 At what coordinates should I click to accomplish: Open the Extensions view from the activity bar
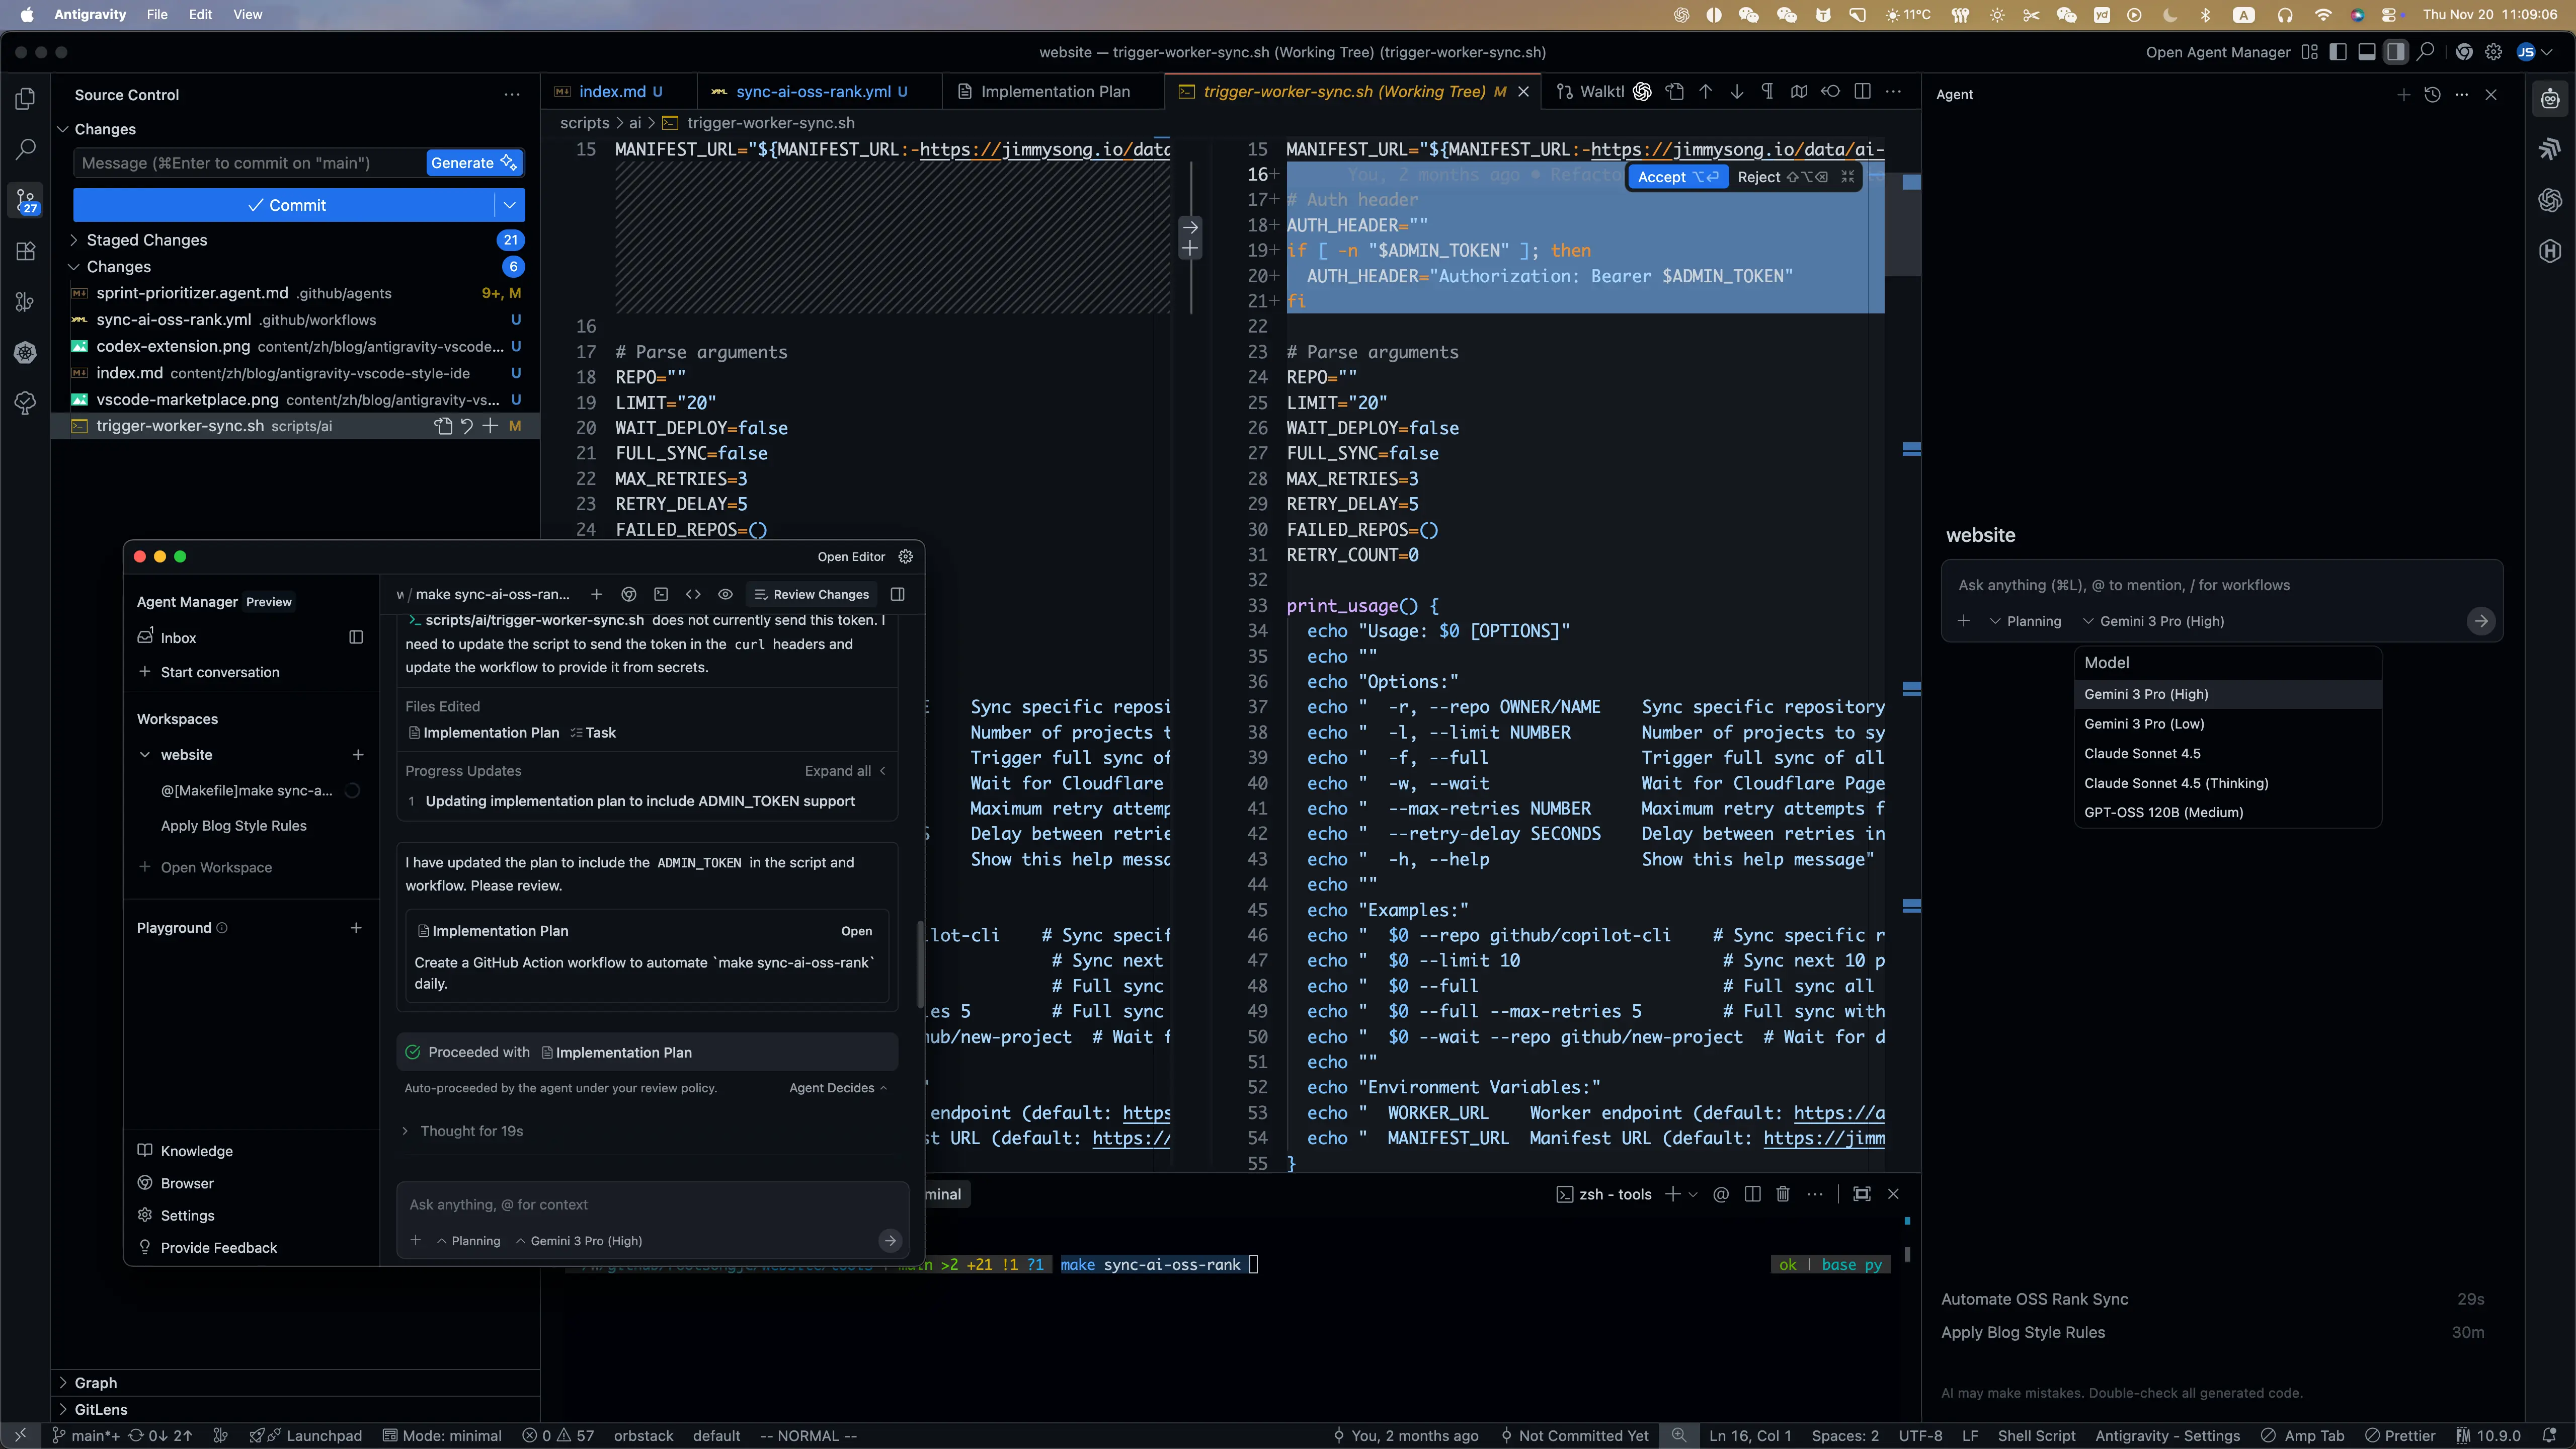tap(25, 251)
